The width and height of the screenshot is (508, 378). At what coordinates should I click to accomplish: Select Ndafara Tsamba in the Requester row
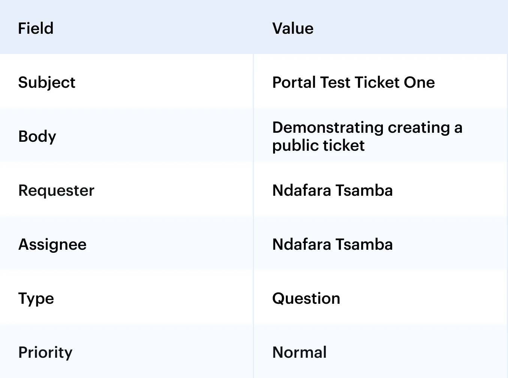click(x=332, y=190)
